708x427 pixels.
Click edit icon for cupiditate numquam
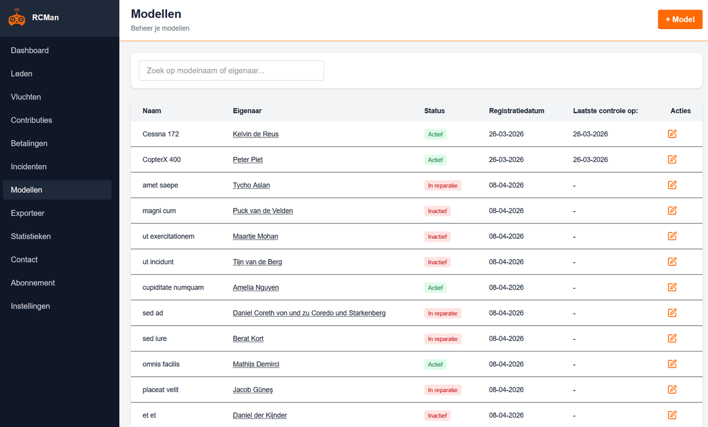[x=672, y=287]
